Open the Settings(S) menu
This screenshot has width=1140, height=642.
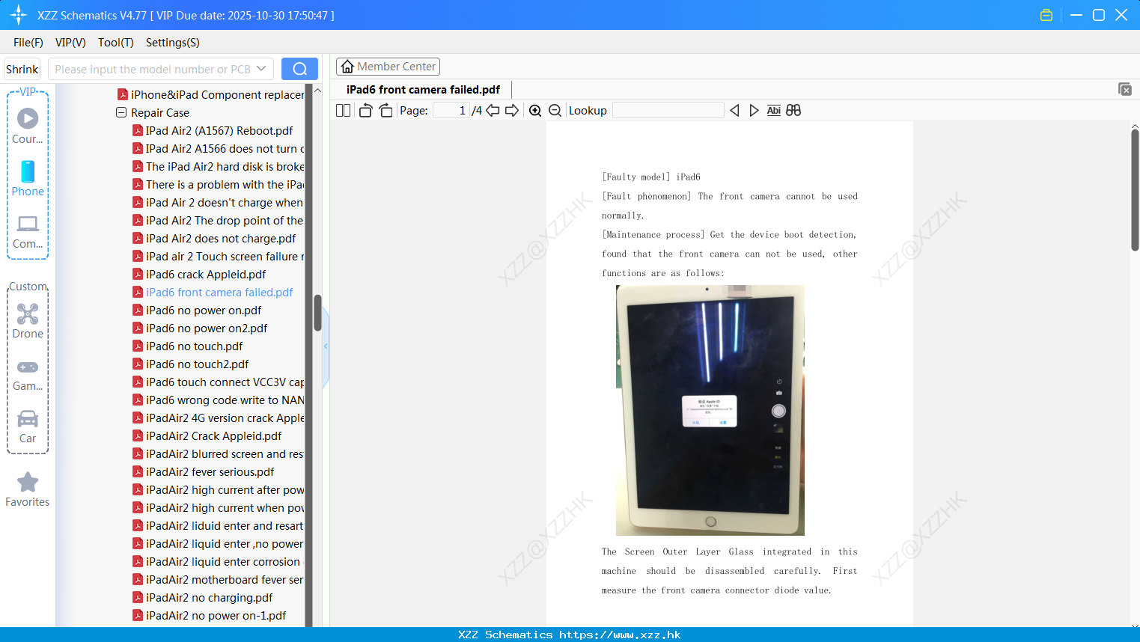click(173, 43)
